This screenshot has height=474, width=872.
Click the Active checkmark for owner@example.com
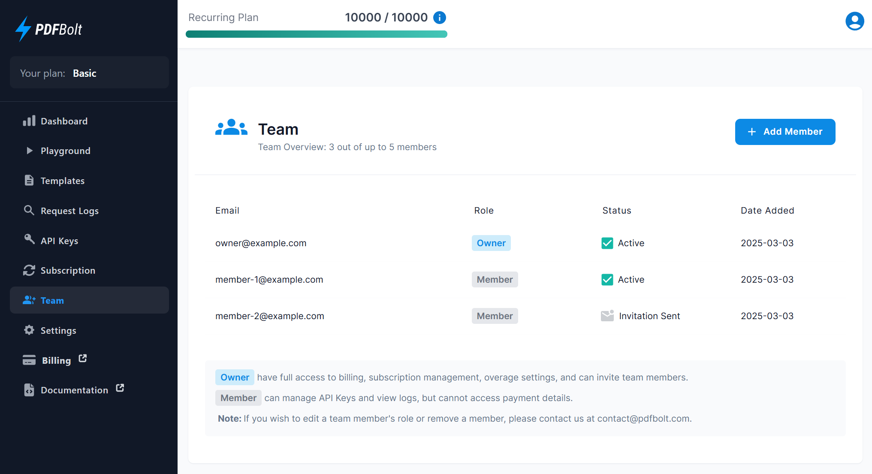pos(607,243)
